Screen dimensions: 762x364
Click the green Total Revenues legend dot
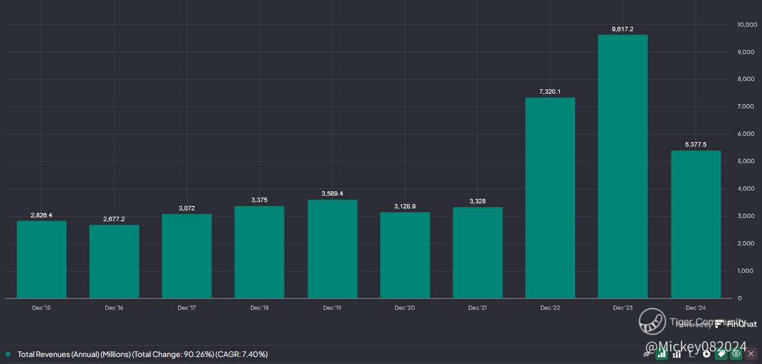click(8, 354)
